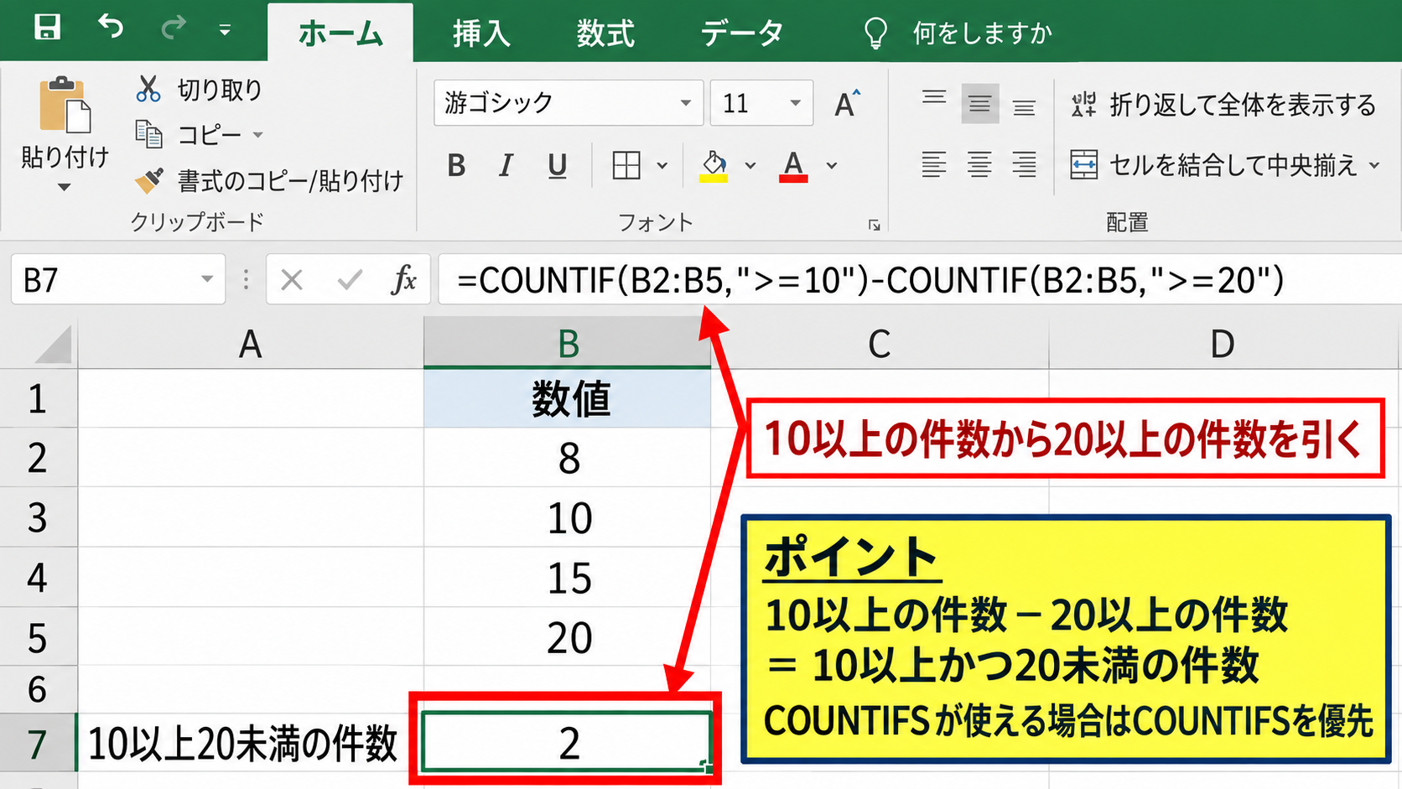Click the コピー button
The width and height of the screenshot is (1402, 789).
(x=189, y=134)
